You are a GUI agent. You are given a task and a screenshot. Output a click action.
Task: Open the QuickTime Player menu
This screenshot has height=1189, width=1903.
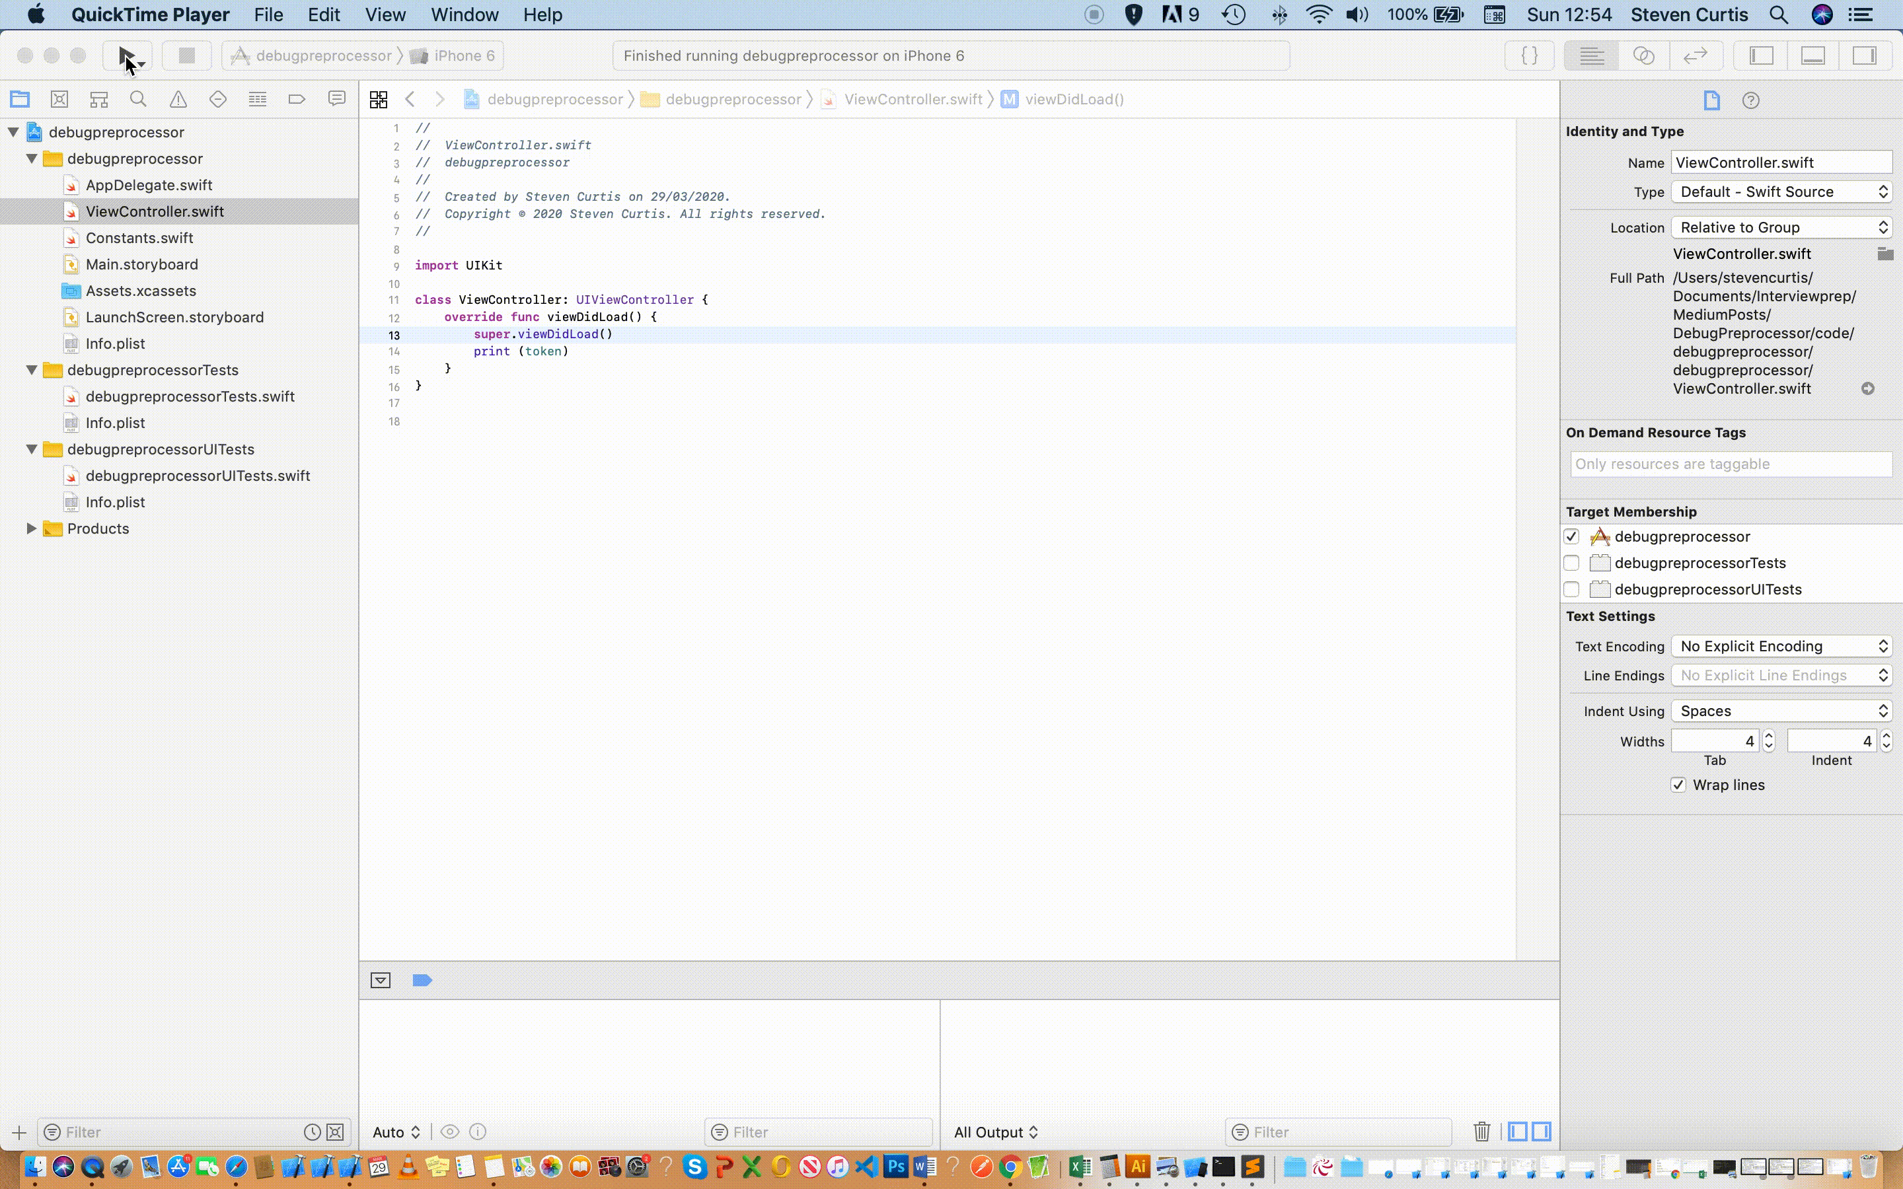(x=150, y=15)
